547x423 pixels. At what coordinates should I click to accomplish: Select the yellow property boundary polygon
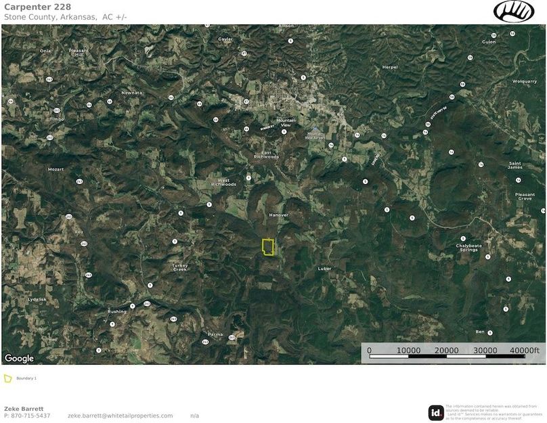click(268, 247)
